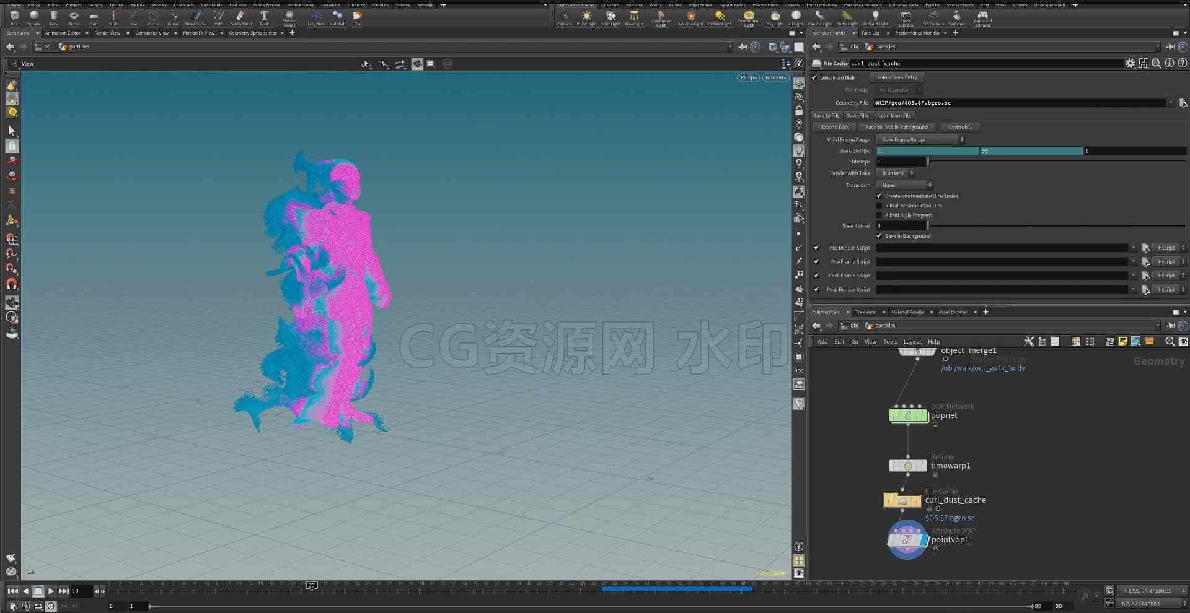This screenshot has height=613, width=1190.
Task: Select the Sphere shelf tool
Action: (x=34, y=17)
